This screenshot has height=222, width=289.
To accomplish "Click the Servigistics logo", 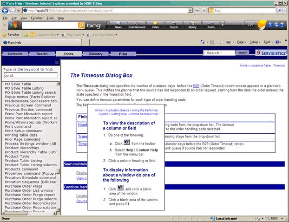I will pyautogui.click(x=271, y=53).
